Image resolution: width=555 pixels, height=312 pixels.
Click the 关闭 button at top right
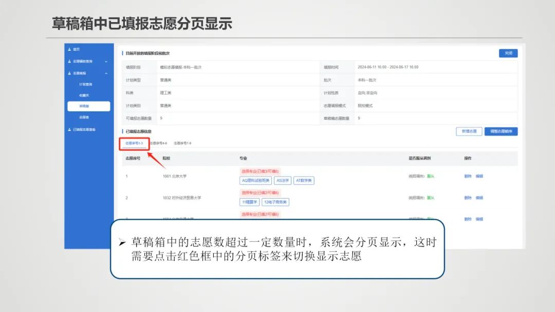point(508,53)
